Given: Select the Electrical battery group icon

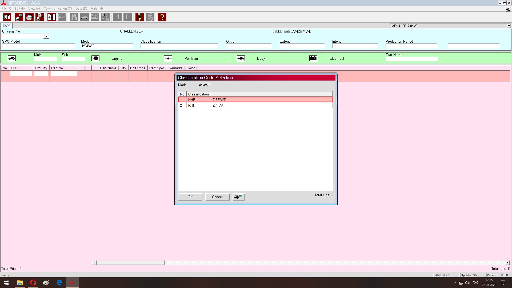Looking at the screenshot, I should point(313,58).
